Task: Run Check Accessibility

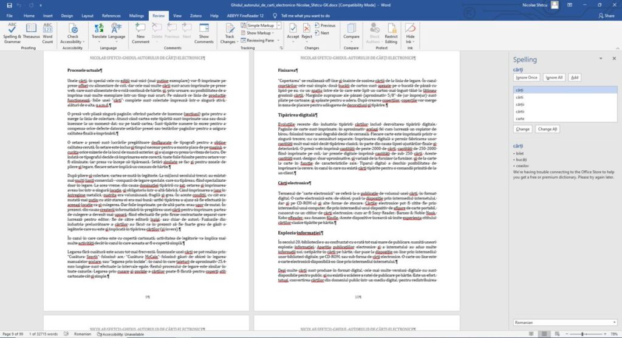Action: [x=73, y=33]
